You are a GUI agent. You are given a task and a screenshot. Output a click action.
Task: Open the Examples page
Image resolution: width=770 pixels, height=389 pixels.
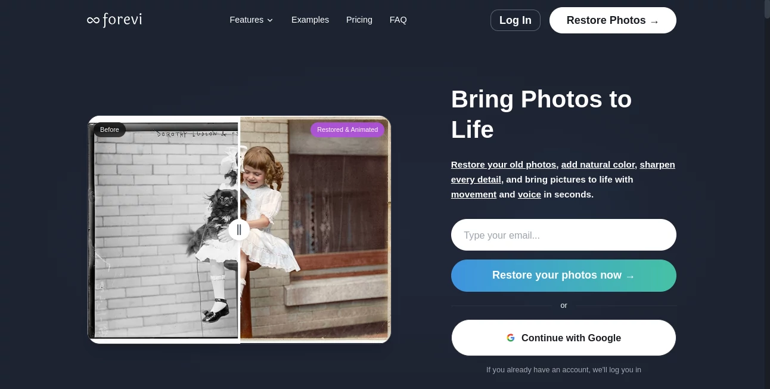tap(310, 20)
